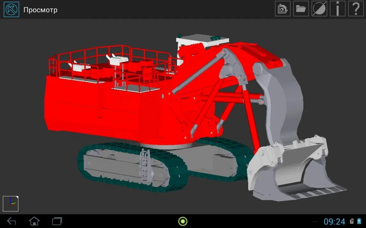The width and height of the screenshot is (366, 228).
Task: Tap the green circle in navigation bar
Action: pos(183,221)
